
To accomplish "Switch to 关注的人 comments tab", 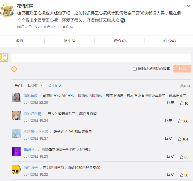I will tap(55, 86).
